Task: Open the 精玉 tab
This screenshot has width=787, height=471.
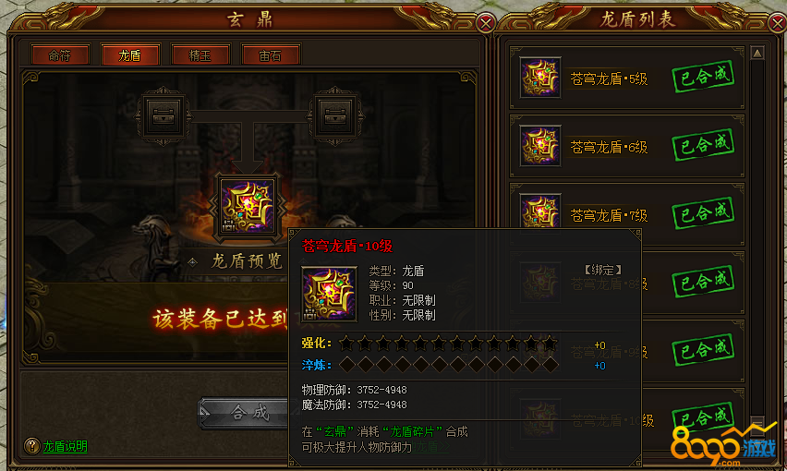Action: click(200, 55)
